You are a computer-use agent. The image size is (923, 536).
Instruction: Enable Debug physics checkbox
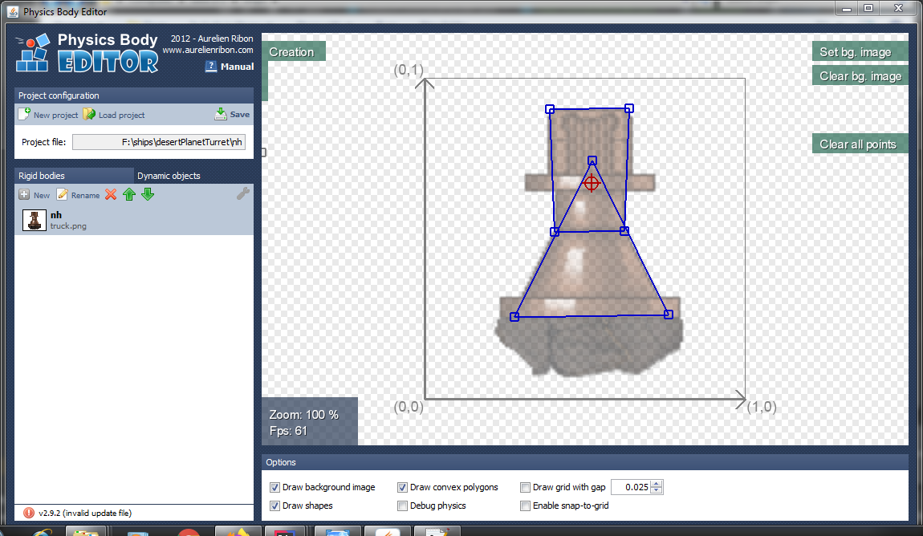402,506
